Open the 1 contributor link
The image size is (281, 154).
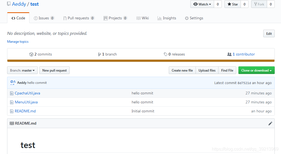[241, 54]
